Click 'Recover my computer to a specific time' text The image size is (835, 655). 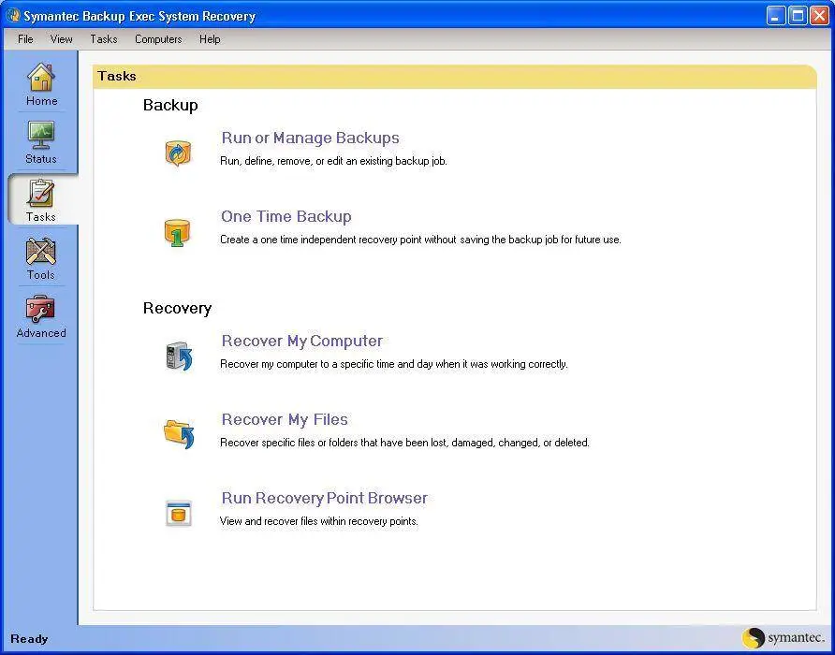[x=393, y=364]
